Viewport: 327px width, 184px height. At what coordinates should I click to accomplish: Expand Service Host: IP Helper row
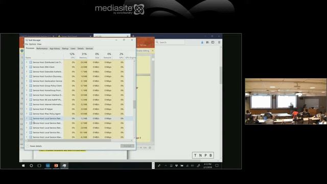pyautogui.click(x=27, y=109)
